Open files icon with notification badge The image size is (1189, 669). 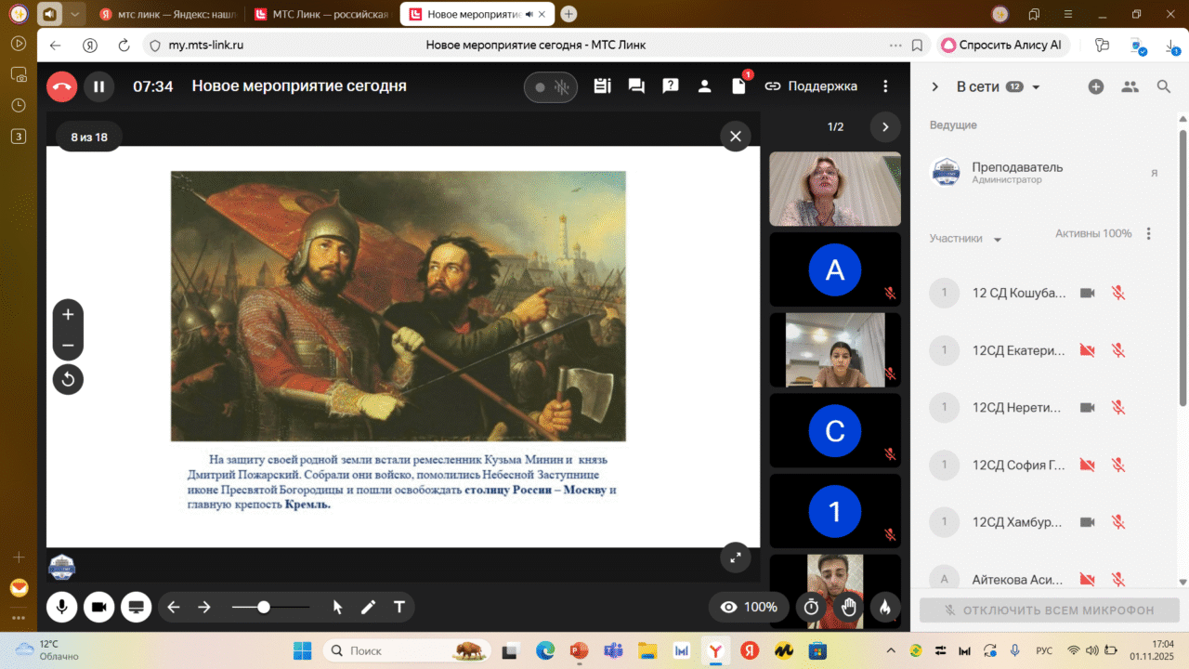coord(739,86)
